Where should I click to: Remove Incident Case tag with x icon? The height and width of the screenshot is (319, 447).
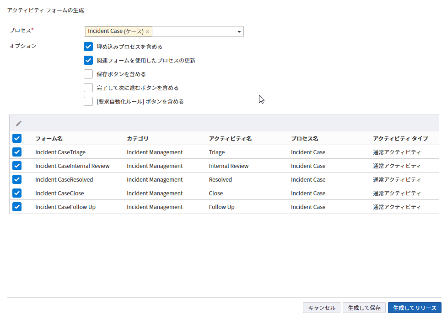pyautogui.click(x=147, y=31)
